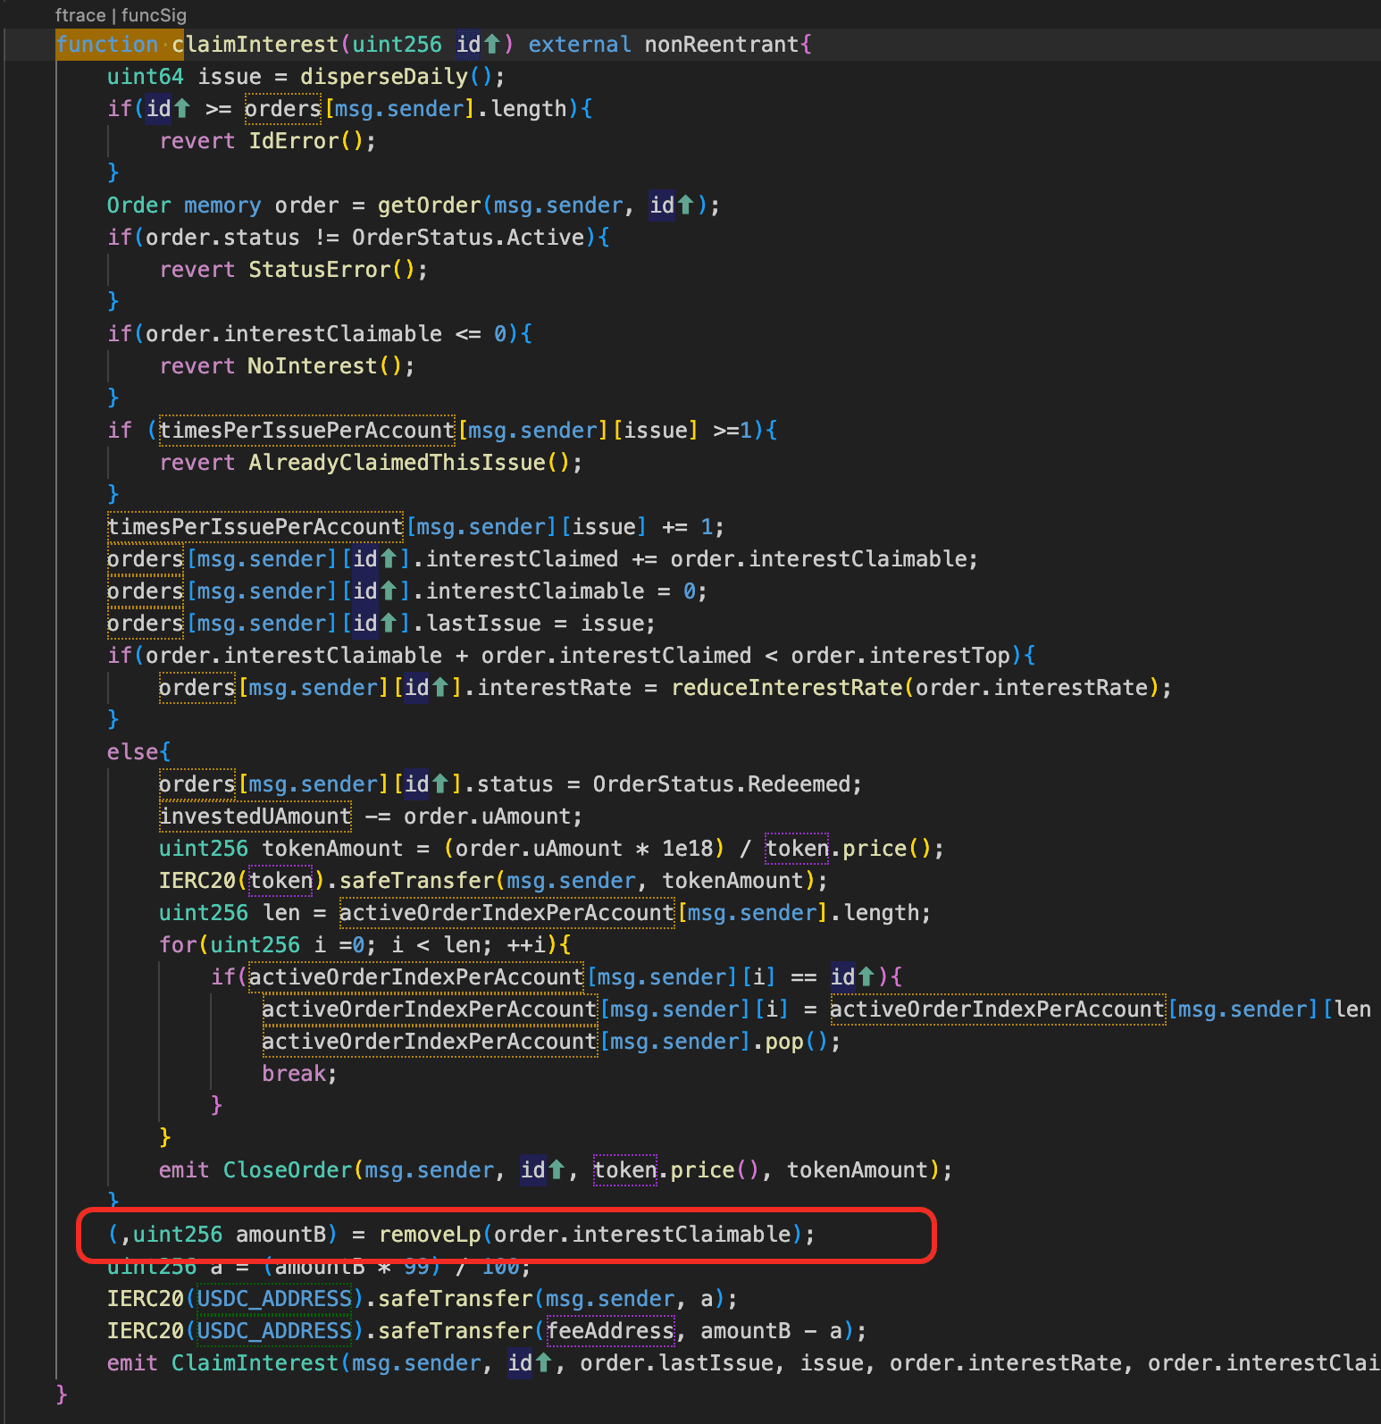The height and width of the screenshot is (1424, 1381).
Task: Click the memory keyword
Action: (x=222, y=205)
